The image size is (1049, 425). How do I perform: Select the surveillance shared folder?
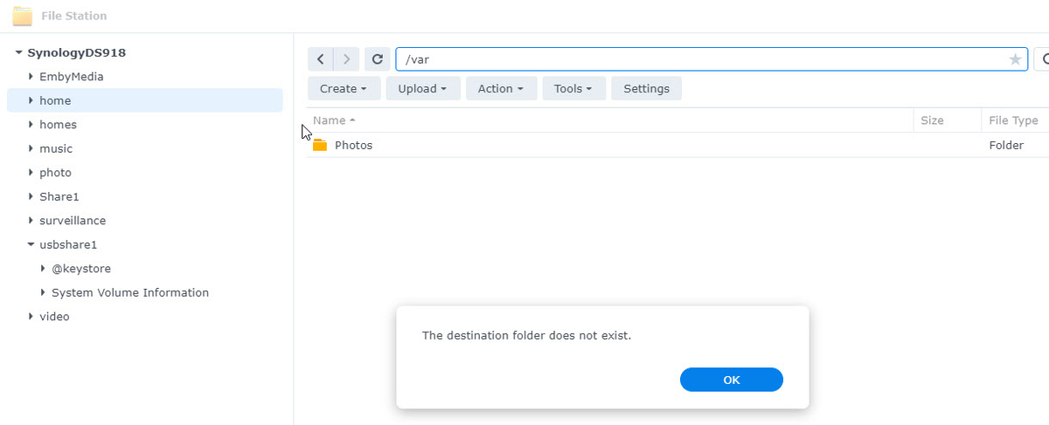pos(73,221)
